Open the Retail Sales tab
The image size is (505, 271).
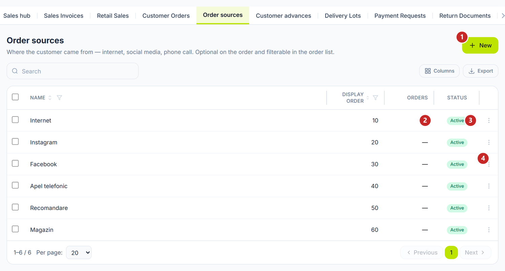(x=113, y=15)
